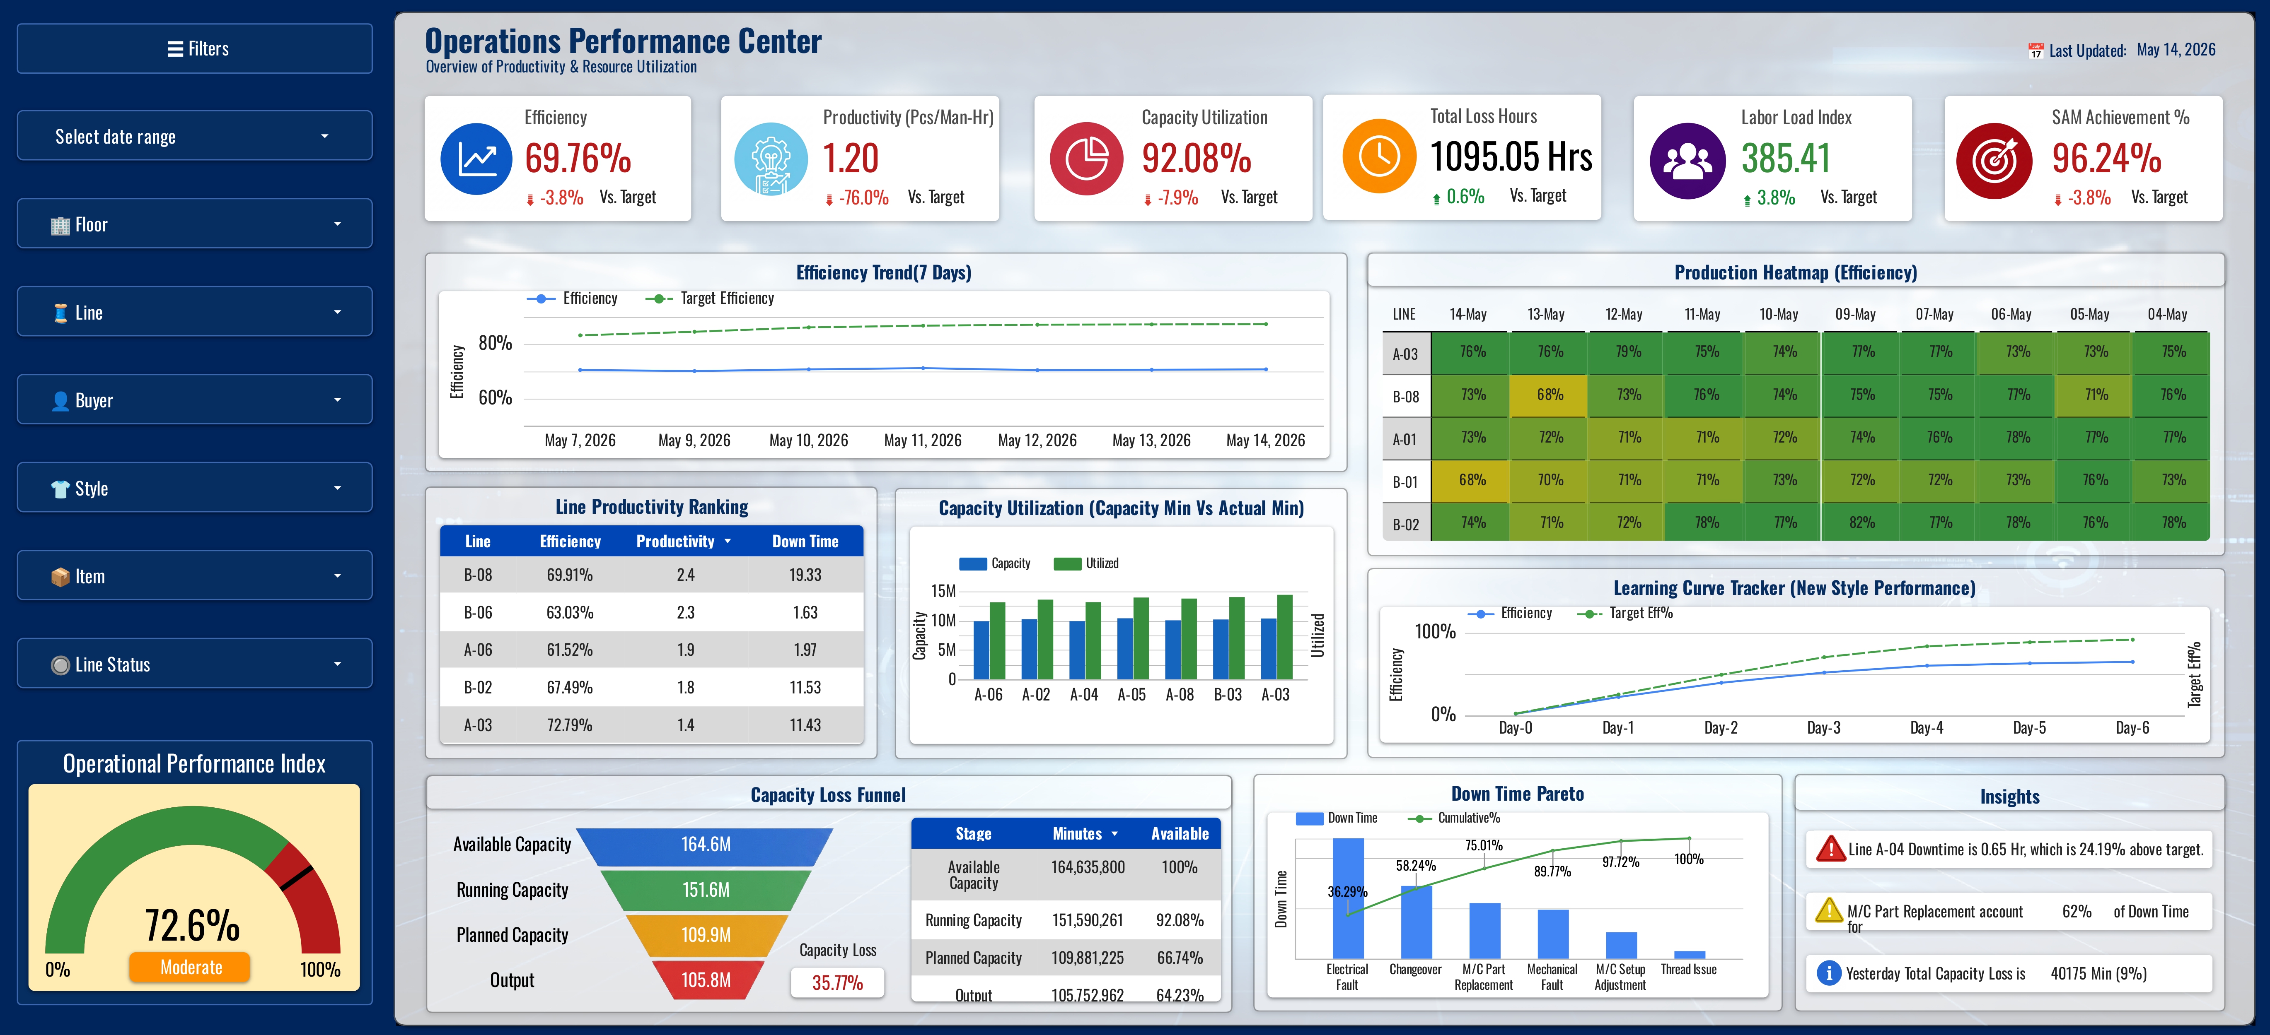Screen dimensions: 2270x1035
Task: Click the thread spool icon on Line filter
Action: click(60, 313)
